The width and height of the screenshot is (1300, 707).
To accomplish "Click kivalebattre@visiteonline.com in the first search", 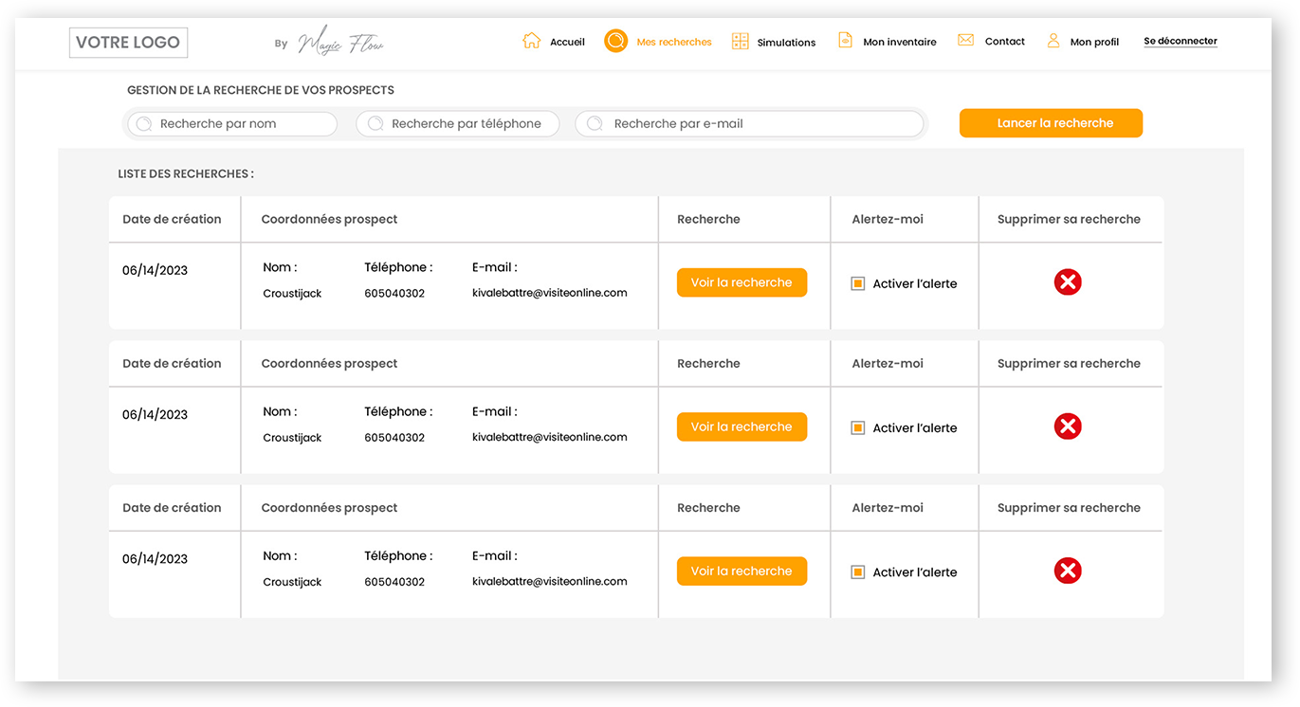I will [550, 293].
